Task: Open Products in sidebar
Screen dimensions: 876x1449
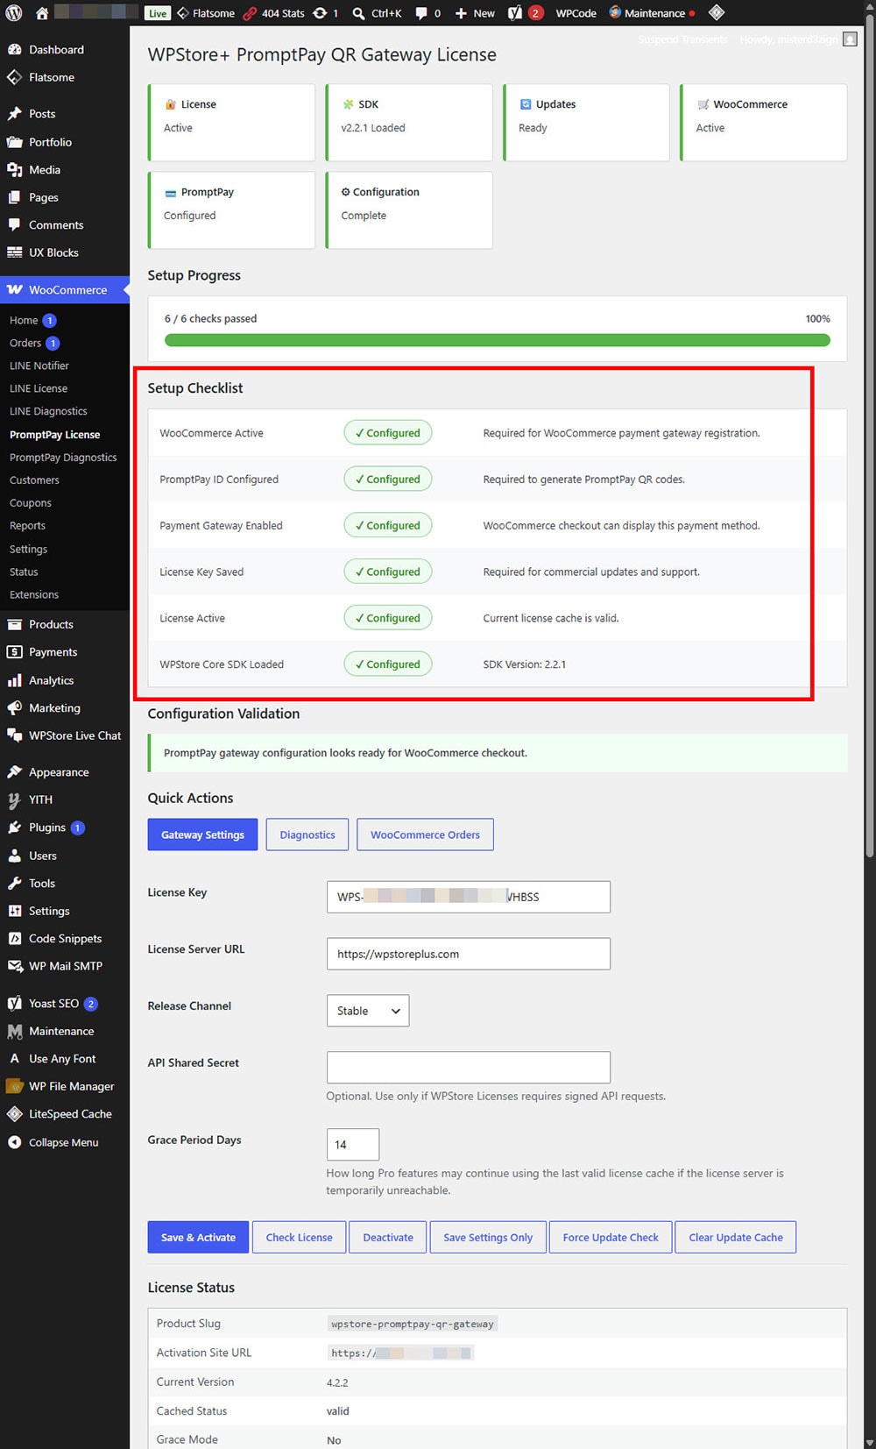Action: coord(51,625)
